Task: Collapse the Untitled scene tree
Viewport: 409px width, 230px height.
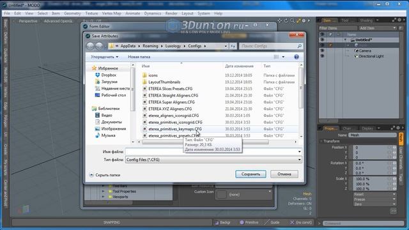Action: tap(345, 40)
